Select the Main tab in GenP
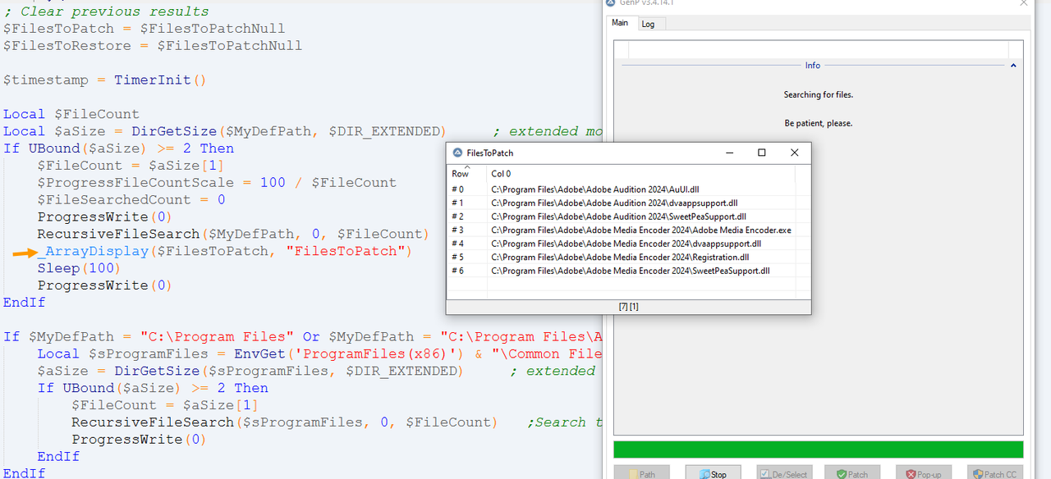This screenshot has width=1051, height=479. (620, 23)
